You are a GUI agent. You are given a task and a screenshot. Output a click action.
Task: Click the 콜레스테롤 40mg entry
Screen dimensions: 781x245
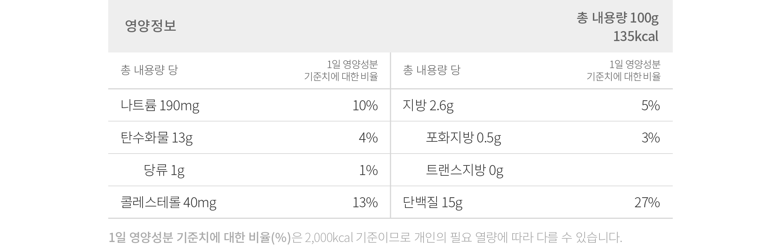tap(169, 202)
